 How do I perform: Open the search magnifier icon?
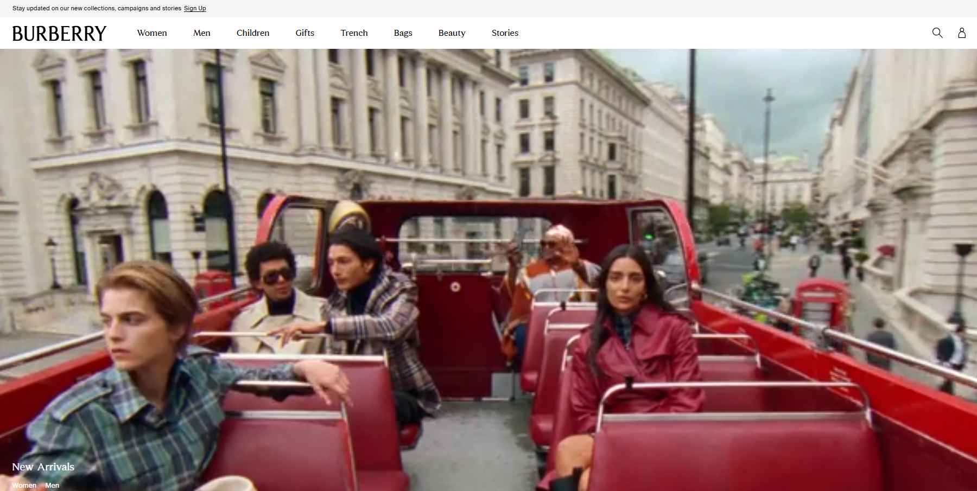(x=937, y=33)
